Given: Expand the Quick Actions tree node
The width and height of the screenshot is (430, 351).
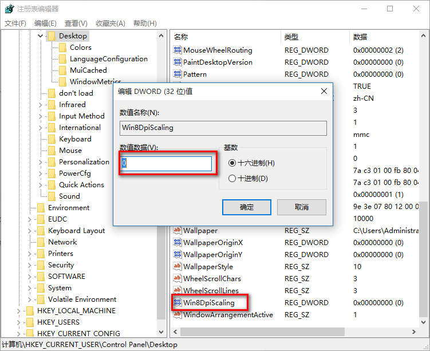Looking at the screenshot, I should pyautogui.click(x=40, y=185).
